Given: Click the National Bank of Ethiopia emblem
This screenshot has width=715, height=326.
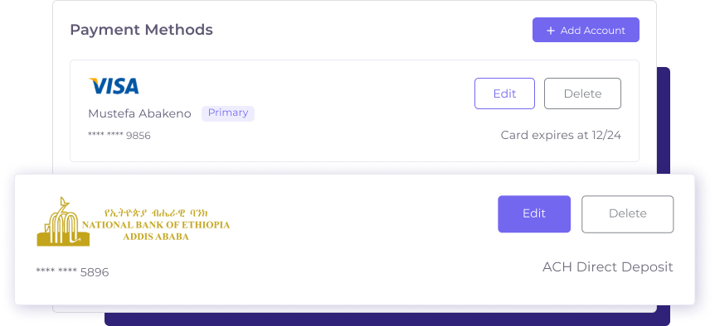Looking at the screenshot, I should (63, 222).
